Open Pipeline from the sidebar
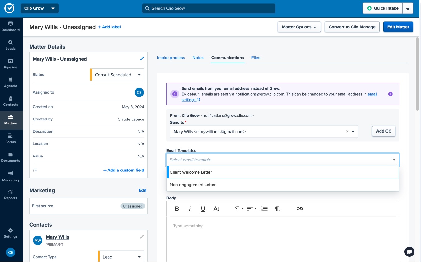421x262 pixels. click(x=11, y=63)
